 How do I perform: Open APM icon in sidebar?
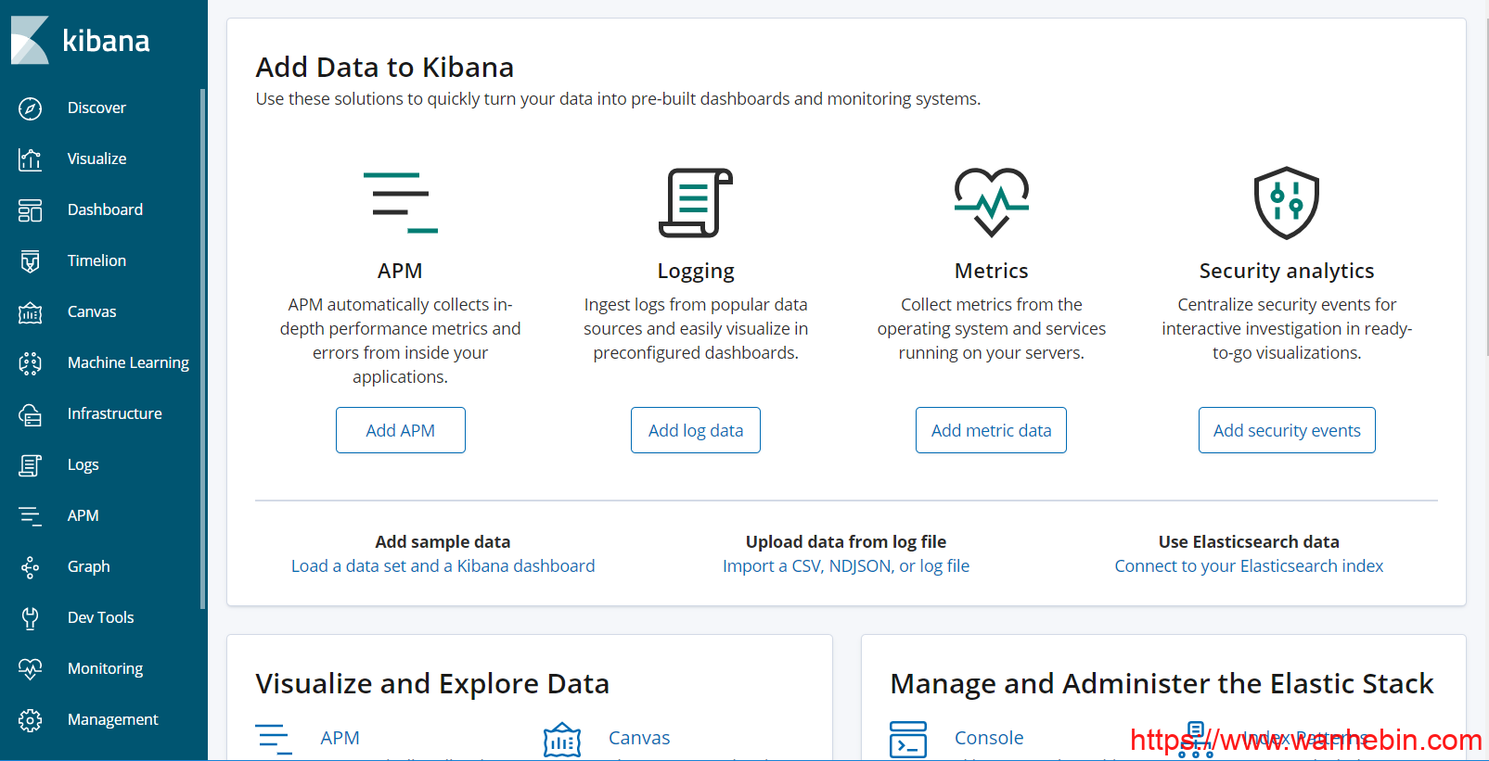[30, 516]
